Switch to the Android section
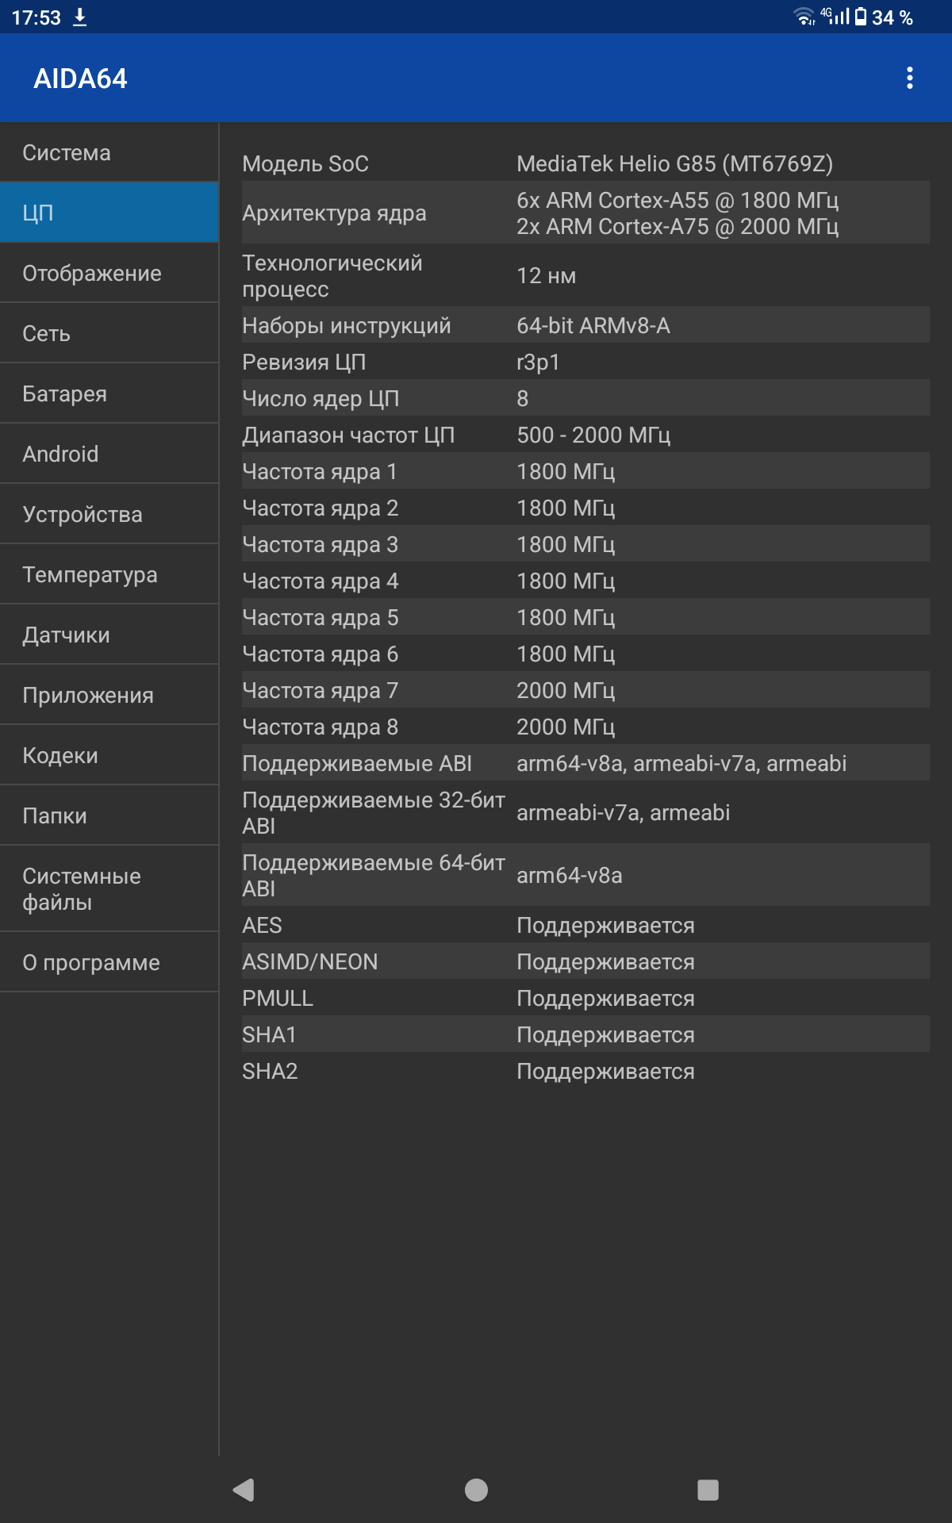Image resolution: width=952 pixels, height=1523 pixels. click(x=109, y=454)
